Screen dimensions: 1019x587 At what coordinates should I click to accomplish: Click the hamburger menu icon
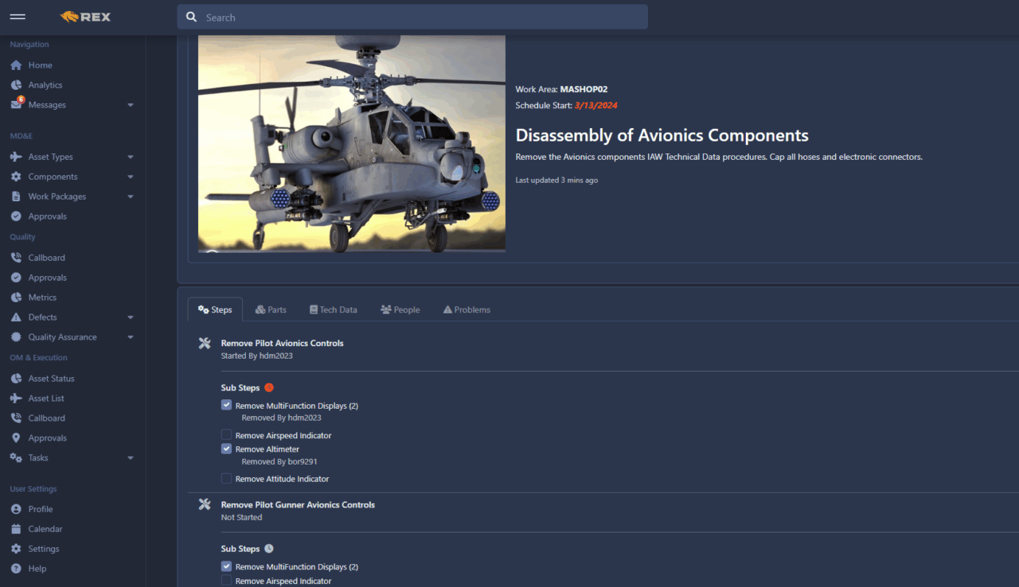pyautogui.click(x=18, y=17)
